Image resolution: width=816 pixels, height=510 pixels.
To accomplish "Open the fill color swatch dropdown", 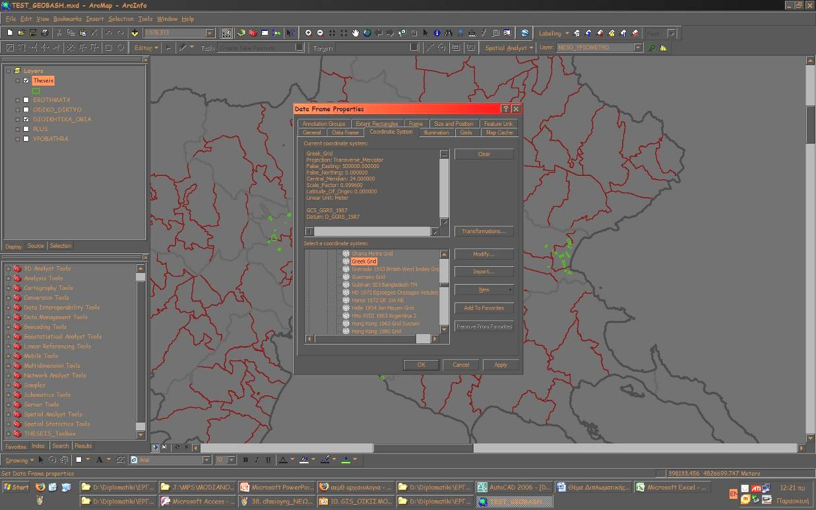I will pos(313,459).
